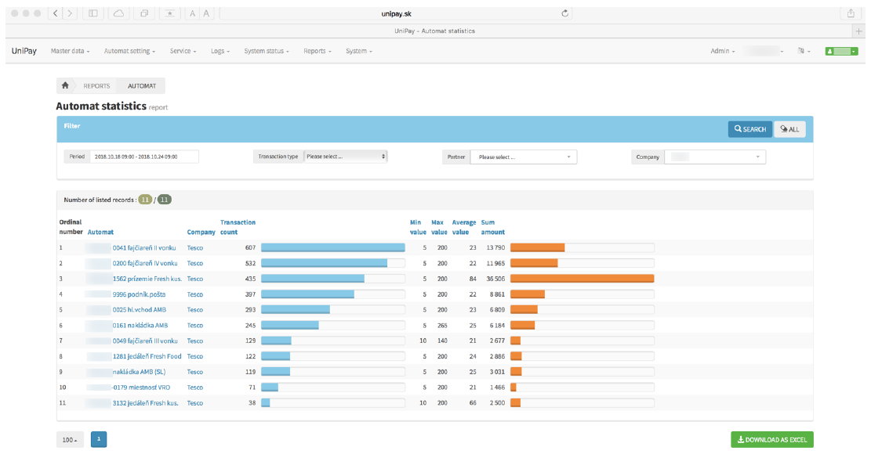Image resolution: width=871 pixels, height=465 pixels.
Task: Open a new browser tab with plus icon
Action: tap(860, 31)
